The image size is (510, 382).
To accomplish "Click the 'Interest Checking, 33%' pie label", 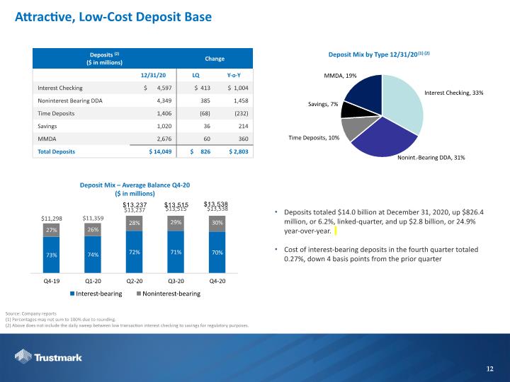I will [454, 93].
